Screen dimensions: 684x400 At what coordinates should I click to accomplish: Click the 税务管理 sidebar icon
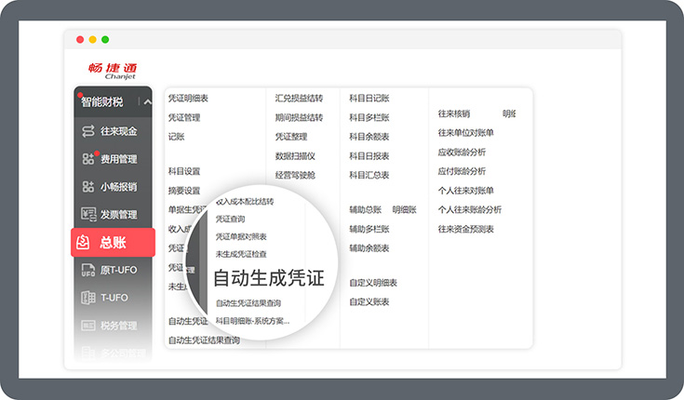click(x=88, y=326)
